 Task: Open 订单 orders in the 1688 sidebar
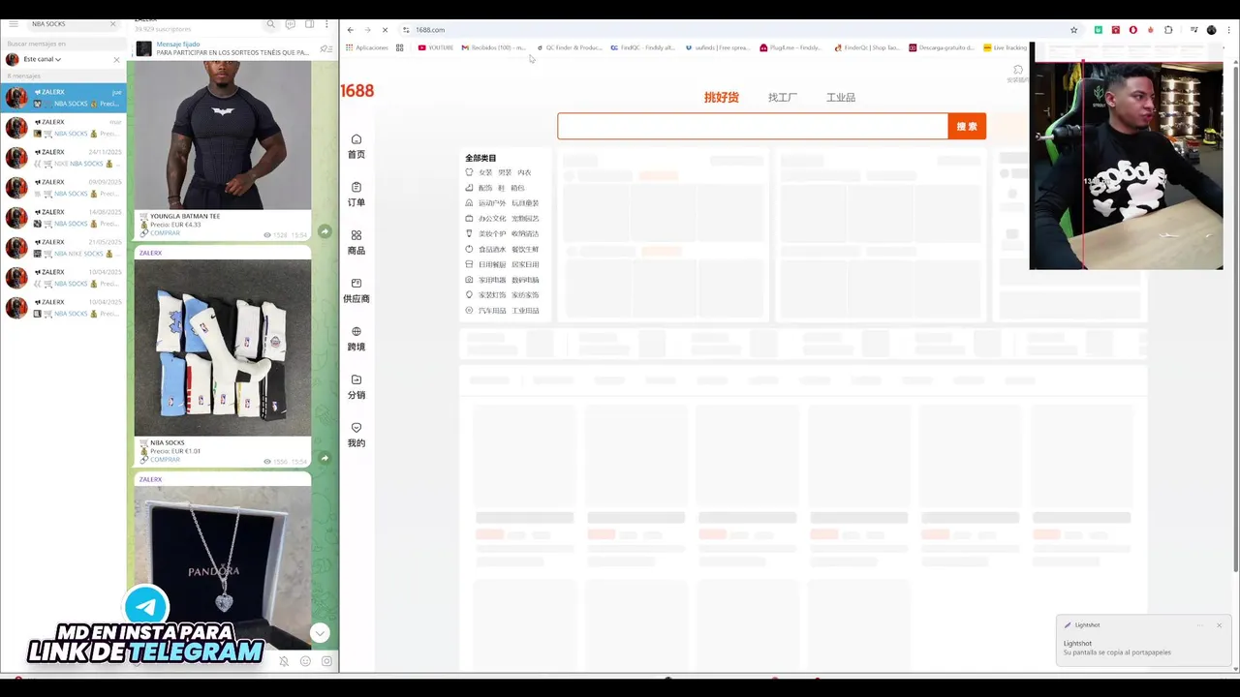pyautogui.click(x=356, y=195)
